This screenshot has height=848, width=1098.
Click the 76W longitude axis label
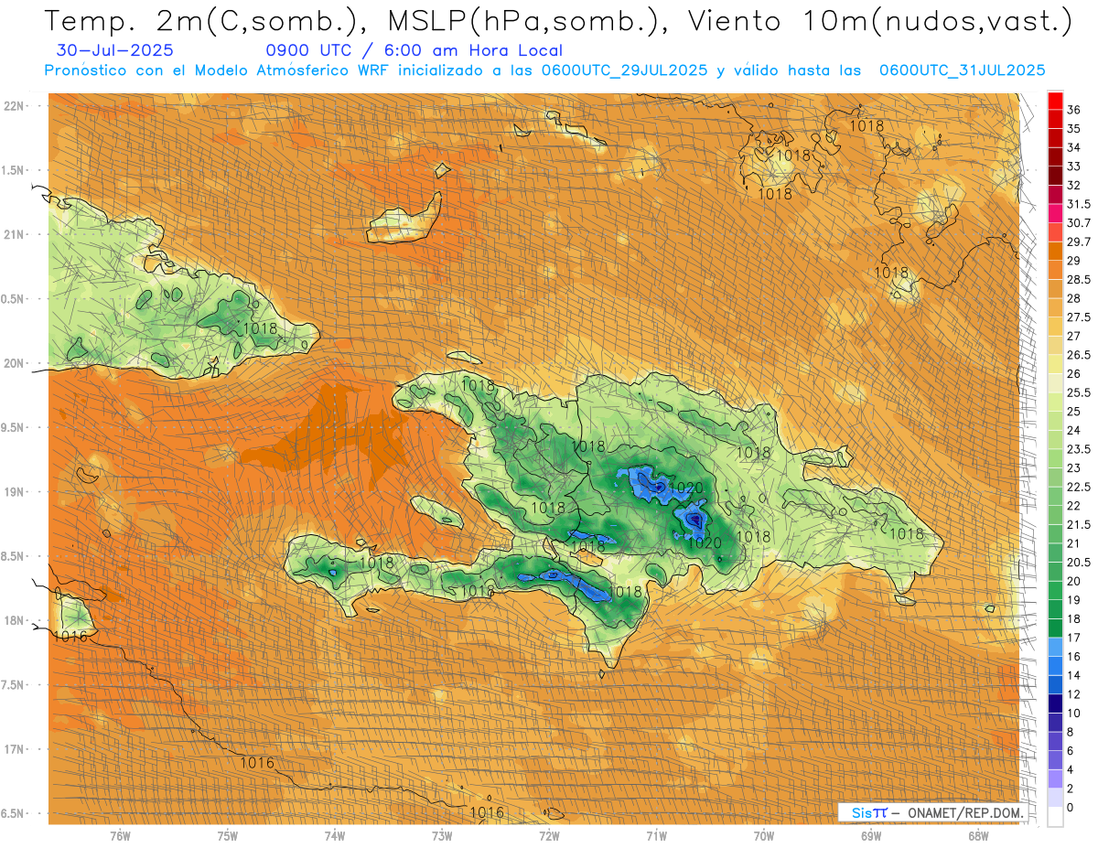[120, 835]
